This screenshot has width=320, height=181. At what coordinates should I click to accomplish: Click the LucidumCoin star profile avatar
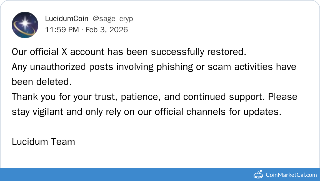tap(25, 25)
